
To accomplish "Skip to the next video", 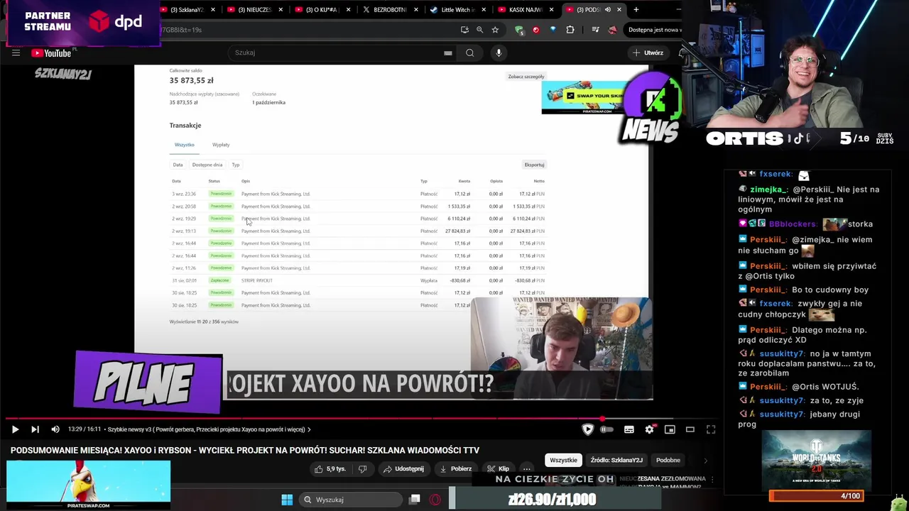I will (35, 429).
